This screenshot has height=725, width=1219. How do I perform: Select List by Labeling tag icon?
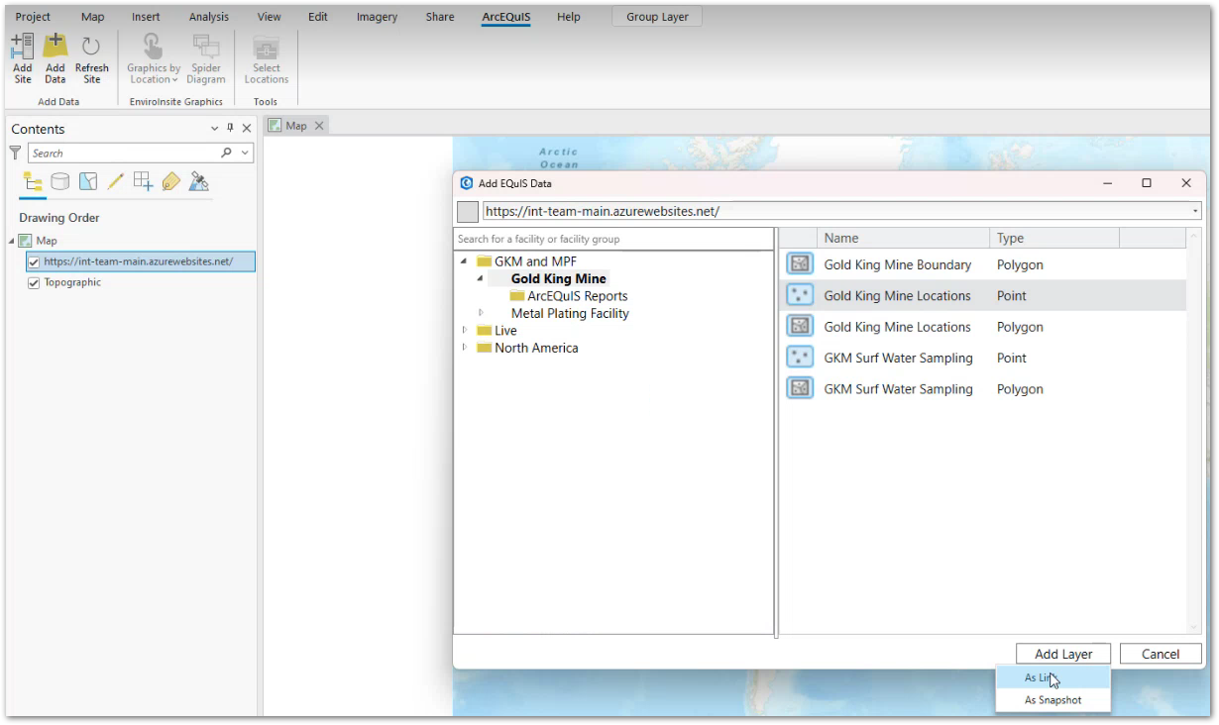coord(171,182)
